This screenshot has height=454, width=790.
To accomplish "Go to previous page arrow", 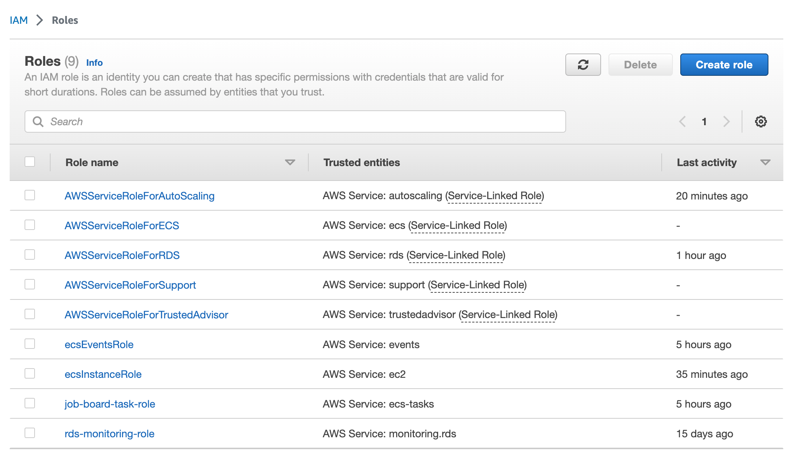I will click(x=682, y=121).
